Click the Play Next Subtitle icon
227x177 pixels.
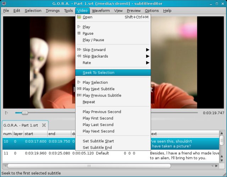tap(79, 89)
